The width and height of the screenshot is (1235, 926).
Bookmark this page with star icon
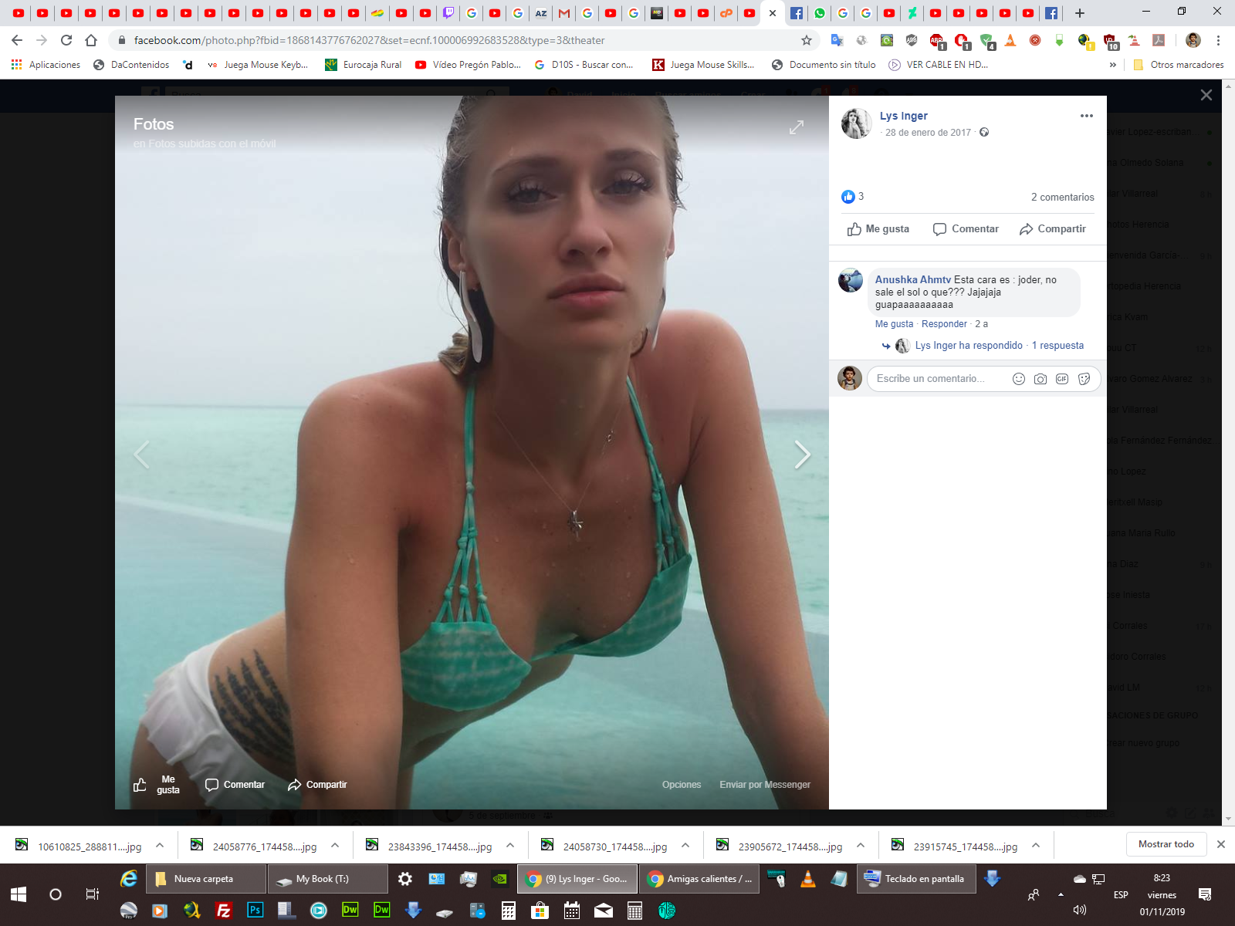807,40
